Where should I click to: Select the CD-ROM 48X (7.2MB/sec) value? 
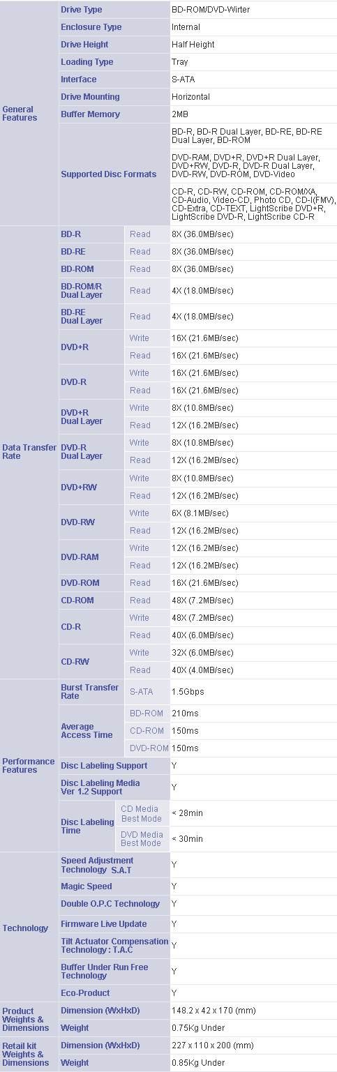(202, 600)
